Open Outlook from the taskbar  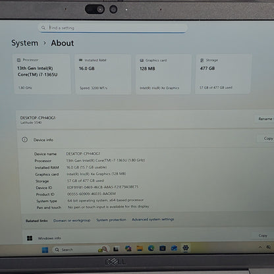coord(174,248)
